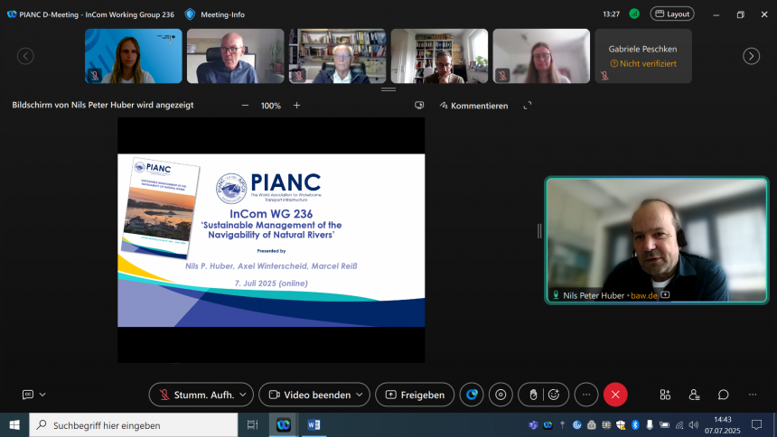Open the Apps panel icon
Screen dimensions: 777x437
point(665,395)
